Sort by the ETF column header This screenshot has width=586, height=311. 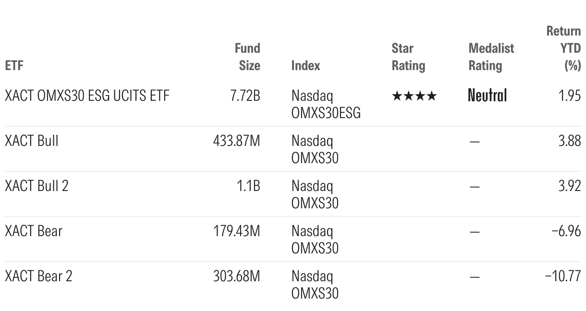(13, 65)
